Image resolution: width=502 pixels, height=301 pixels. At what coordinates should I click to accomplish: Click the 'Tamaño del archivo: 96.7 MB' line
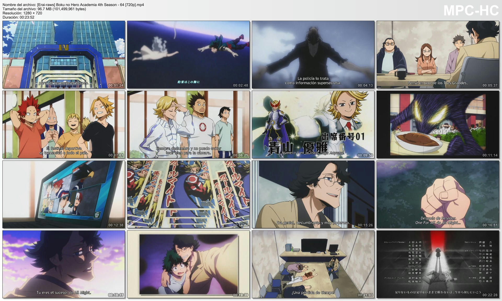[x=44, y=9]
